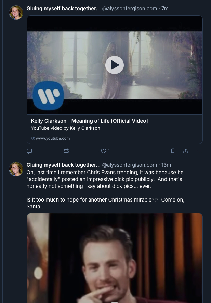Viewport: 211px width, 303px height.
Task: Click the www.youtube.com source link
Action: (53, 138)
